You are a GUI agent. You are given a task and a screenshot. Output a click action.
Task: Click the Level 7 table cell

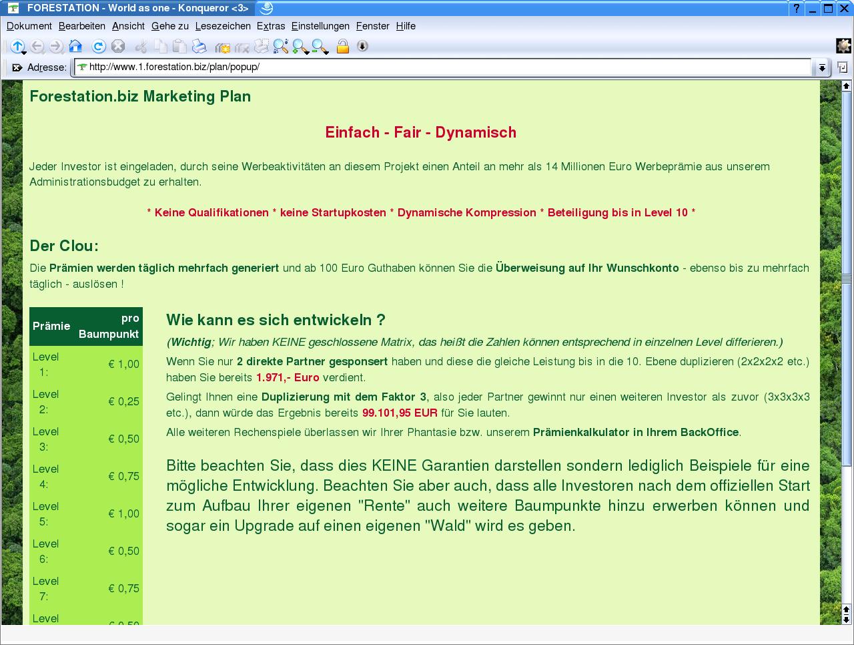(x=46, y=588)
